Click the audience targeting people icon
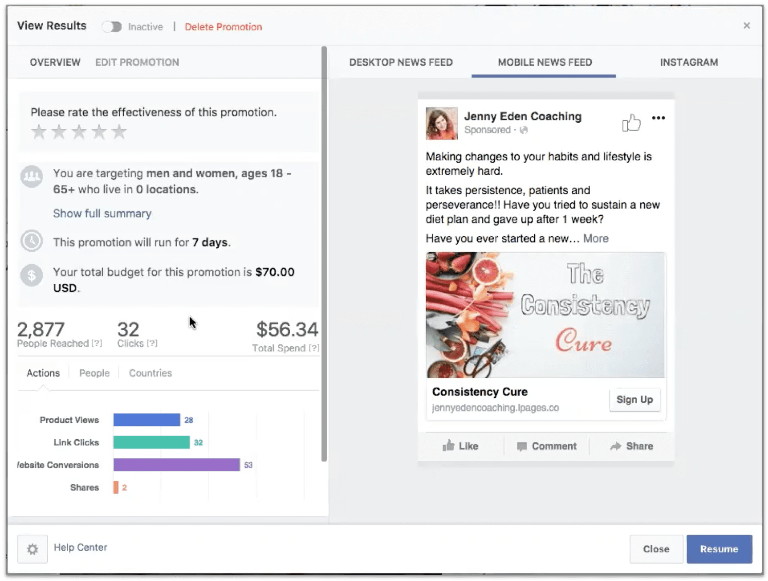Viewport: 768px width, 581px height. [x=31, y=177]
